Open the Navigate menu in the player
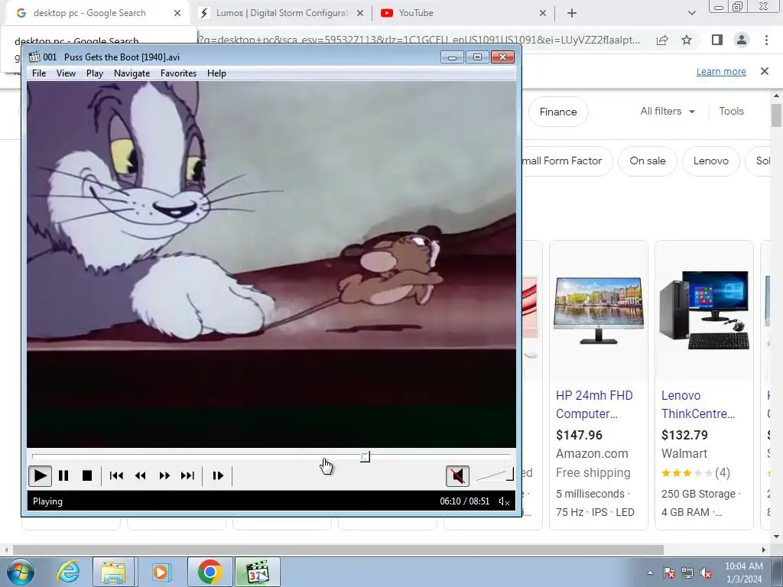The image size is (783, 587). point(132,73)
